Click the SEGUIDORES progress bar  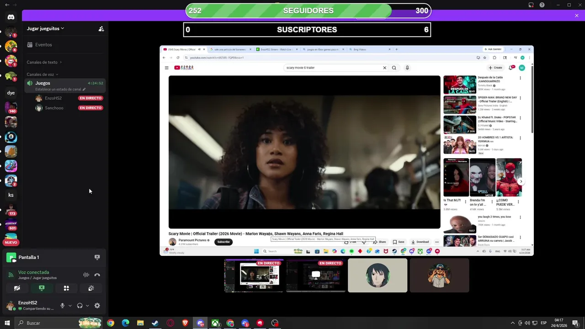[x=308, y=11]
